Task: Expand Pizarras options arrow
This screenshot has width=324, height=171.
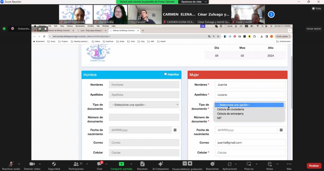Action: point(256,164)
